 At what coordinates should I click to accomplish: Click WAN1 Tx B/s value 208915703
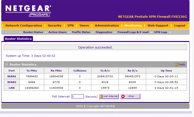point(105,76)
